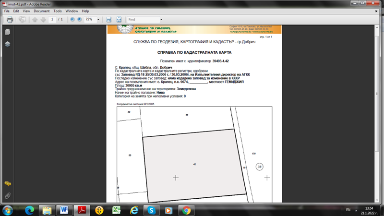The width and height of the screenshot is (384, 216).
Task: Click the zoom in plus button
Action: click(79, 20)
